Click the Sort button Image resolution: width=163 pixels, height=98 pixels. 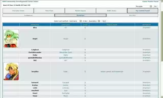[104, 21]
